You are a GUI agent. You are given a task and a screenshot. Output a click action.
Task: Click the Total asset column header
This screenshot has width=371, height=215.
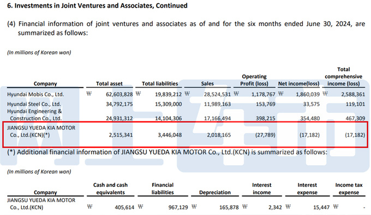point(109,83)
